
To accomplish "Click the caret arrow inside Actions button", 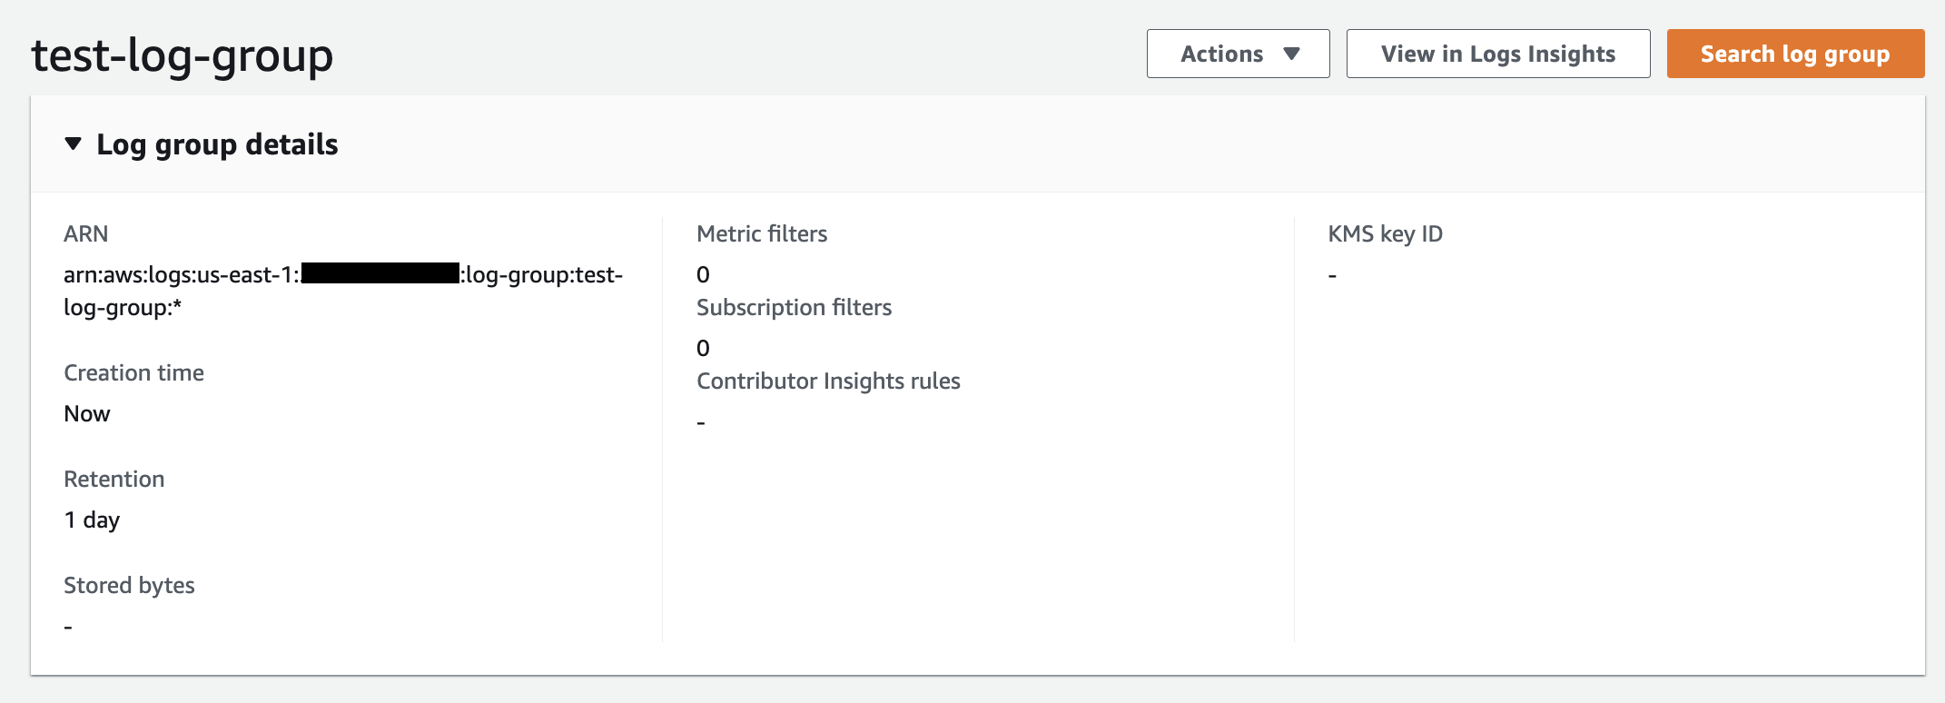I will click(x=1292, y=54).
